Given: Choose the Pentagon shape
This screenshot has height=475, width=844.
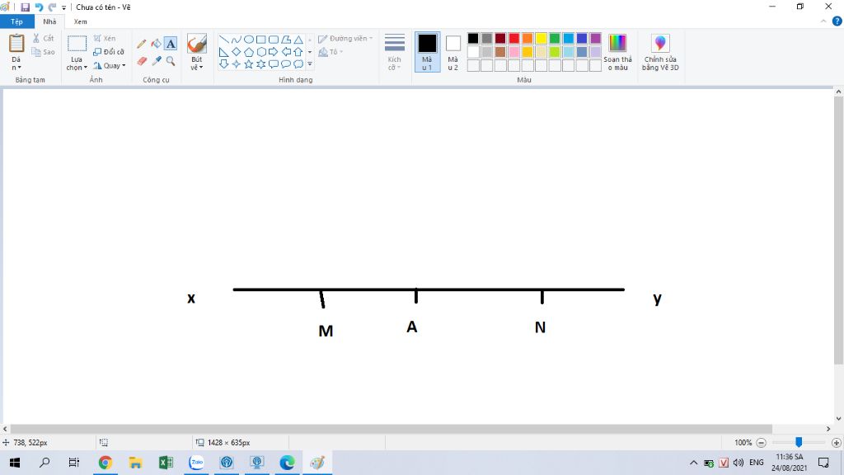Looking at the screenshot, I should [x=249, y=52].
